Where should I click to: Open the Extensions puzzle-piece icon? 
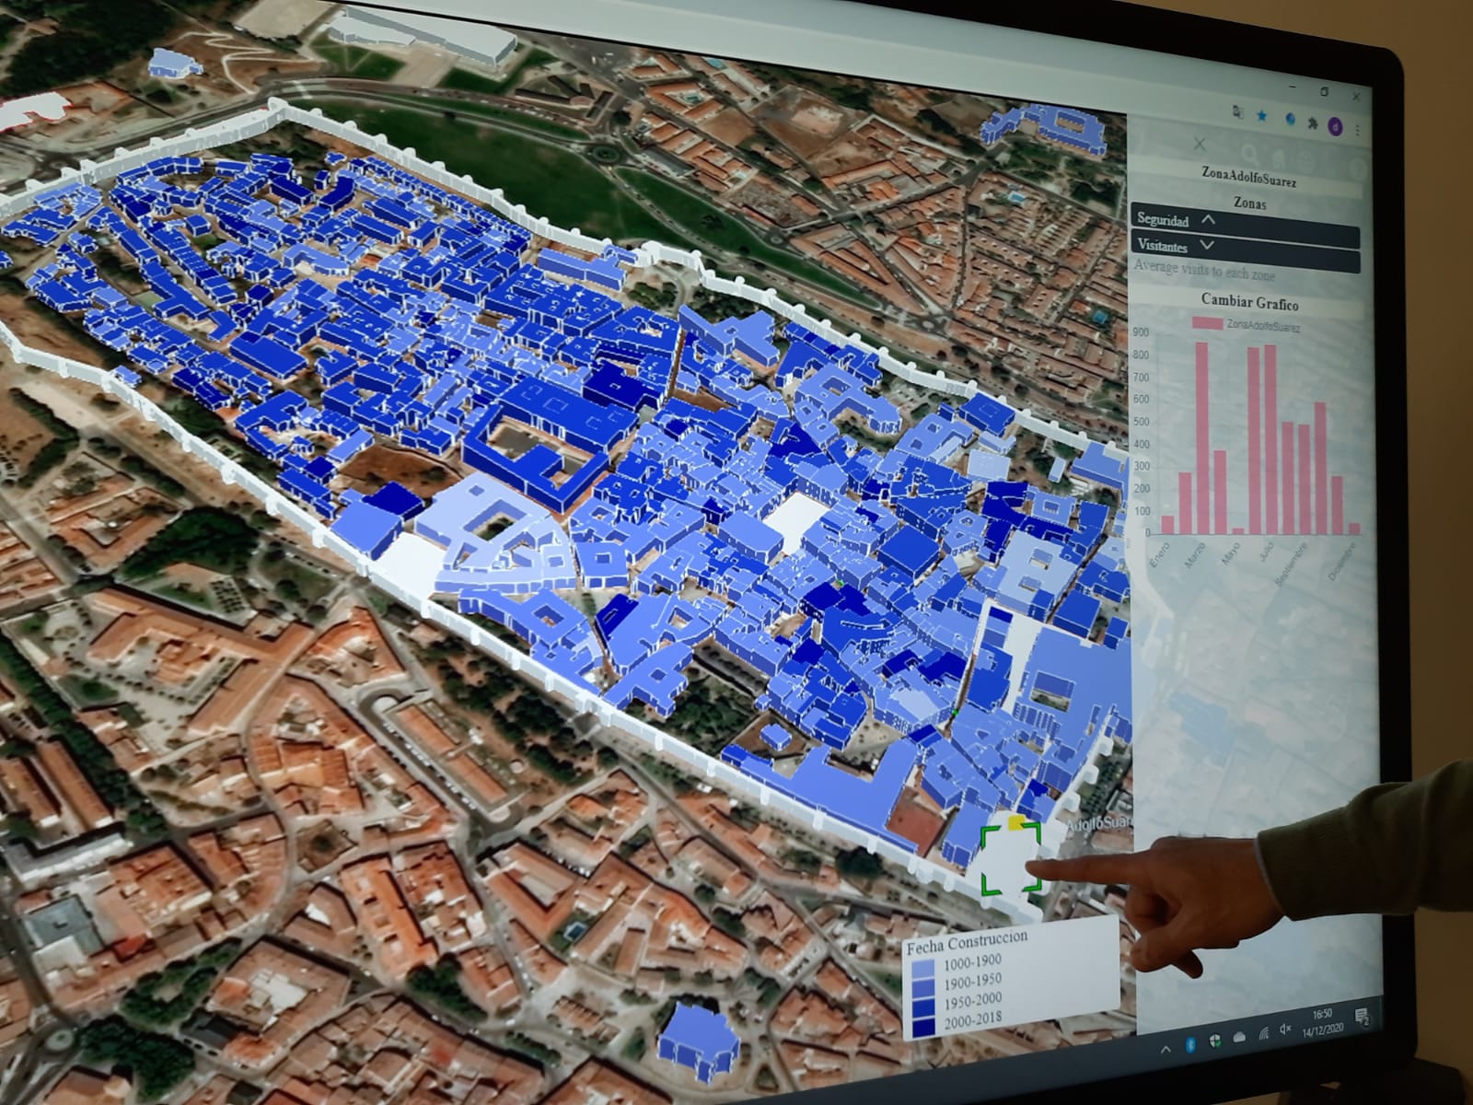1313,124
